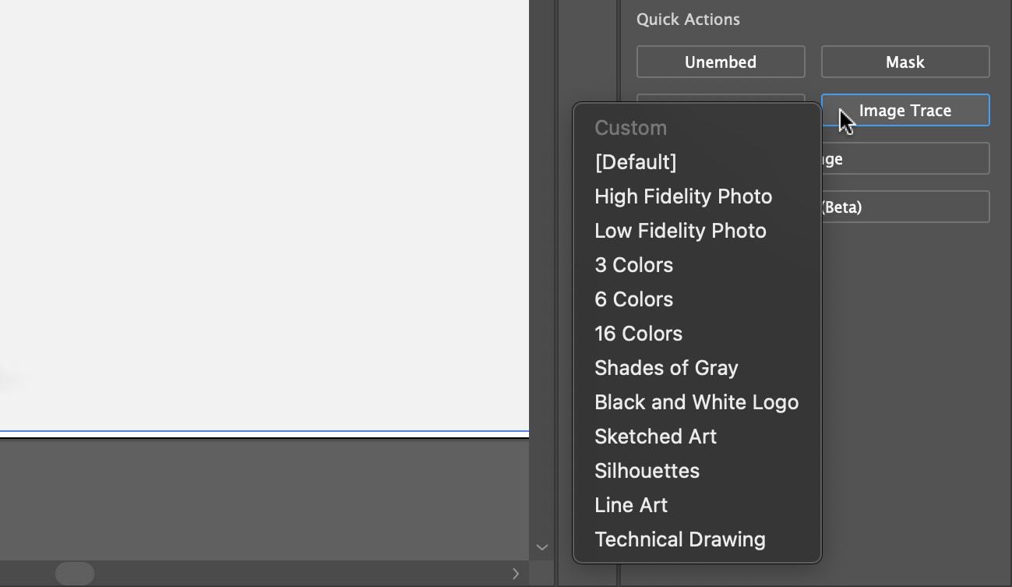Select Shades of Gray preset
This screenshot has height=587, width=1012.
(666, 368)
